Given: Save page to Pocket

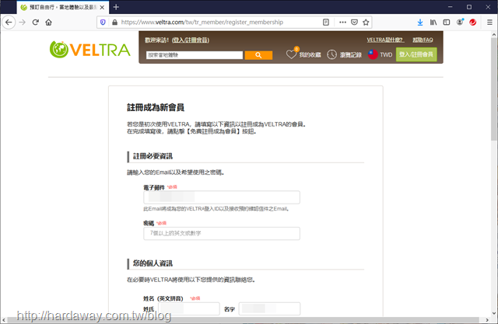Looking at the screenshot, I should click(x=355, y=23).
